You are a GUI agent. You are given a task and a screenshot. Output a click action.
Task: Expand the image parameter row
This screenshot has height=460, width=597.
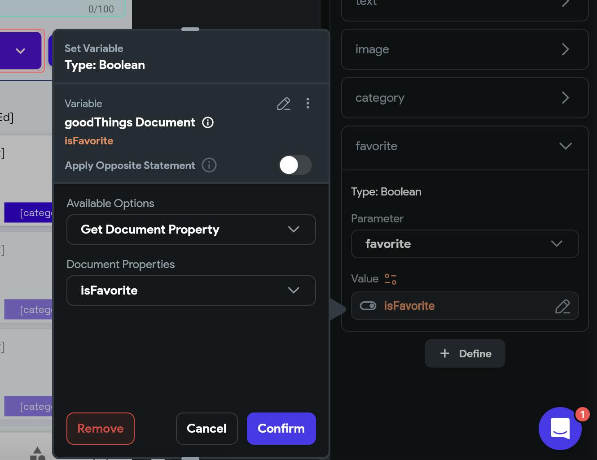point(465,49)
